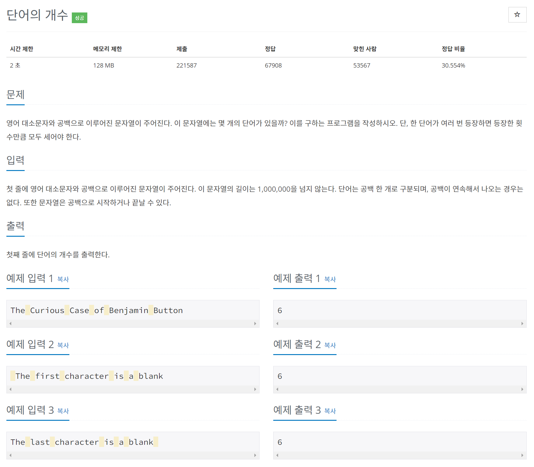Image resolution: width=534 pixels, height=467 pixels.
Task: Click the 제출 column header
Action: coord(182,49)
